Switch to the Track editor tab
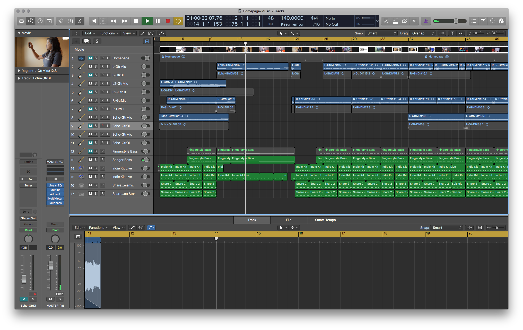Screen dimensions: 523x330 252,220
